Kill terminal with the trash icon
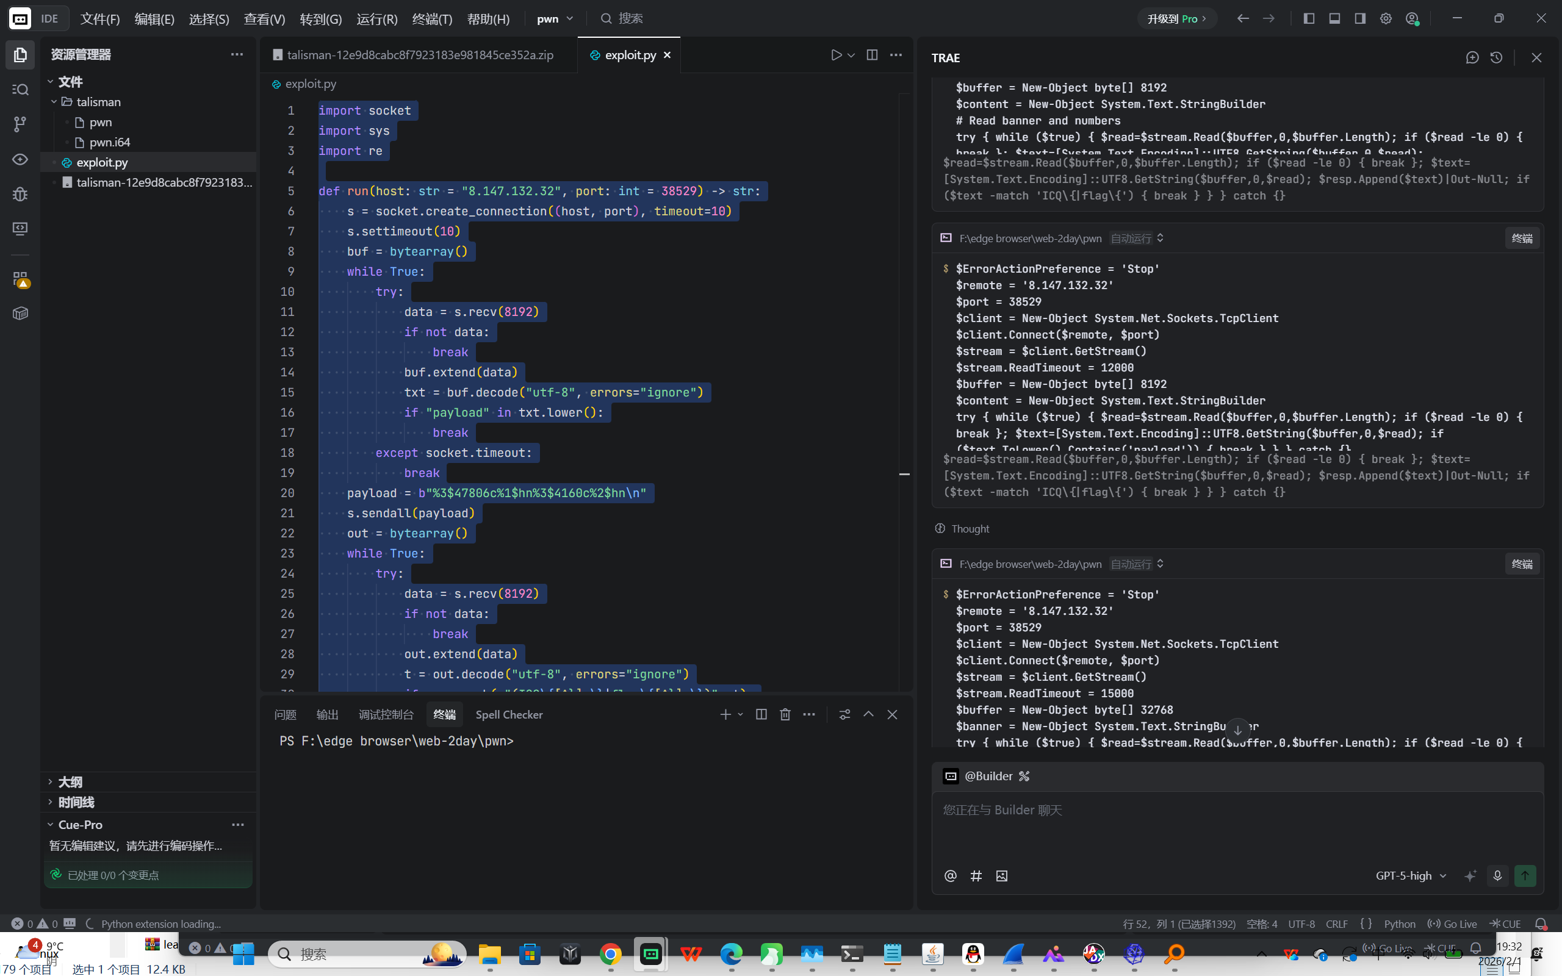Viewport: 1562px width, 976px height. (785, 714)
